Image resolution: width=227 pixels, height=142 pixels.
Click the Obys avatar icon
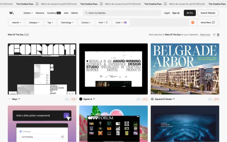(10, 99)
